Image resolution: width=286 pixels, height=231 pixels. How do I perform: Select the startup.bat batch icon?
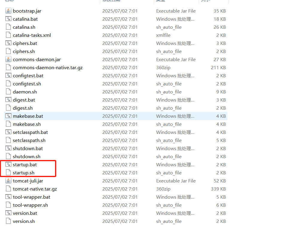(8, 164)
